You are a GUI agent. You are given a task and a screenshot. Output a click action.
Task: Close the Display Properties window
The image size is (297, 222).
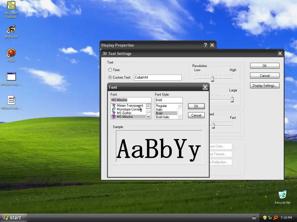pos(212,45)
